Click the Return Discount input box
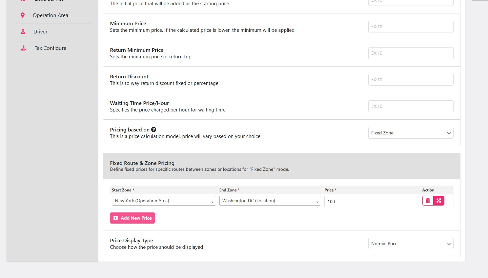Screen dimensions: 488x278 [411, 80]
